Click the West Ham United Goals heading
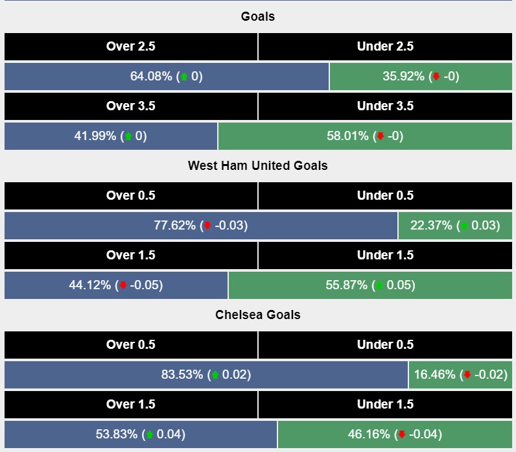 (258, 165)
